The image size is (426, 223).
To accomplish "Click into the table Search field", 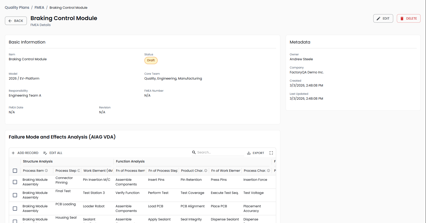I will click(220, 152).
